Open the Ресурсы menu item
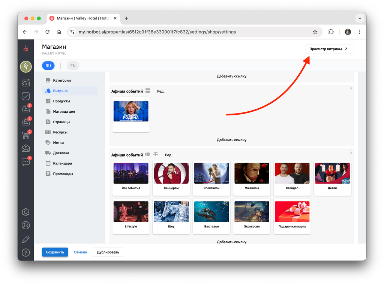384x284 pixels. click(x=70, y=132)
